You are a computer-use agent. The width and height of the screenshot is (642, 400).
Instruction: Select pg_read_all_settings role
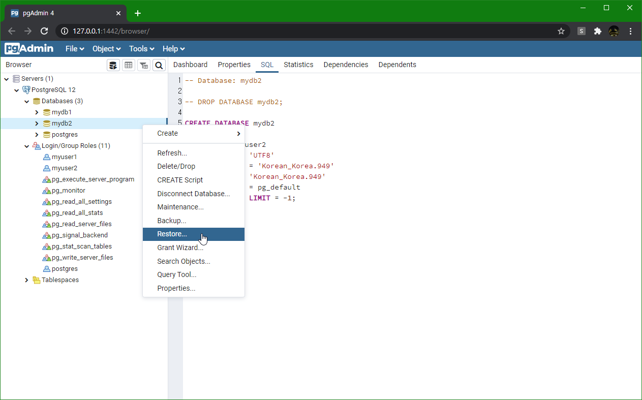coord(82,202)
